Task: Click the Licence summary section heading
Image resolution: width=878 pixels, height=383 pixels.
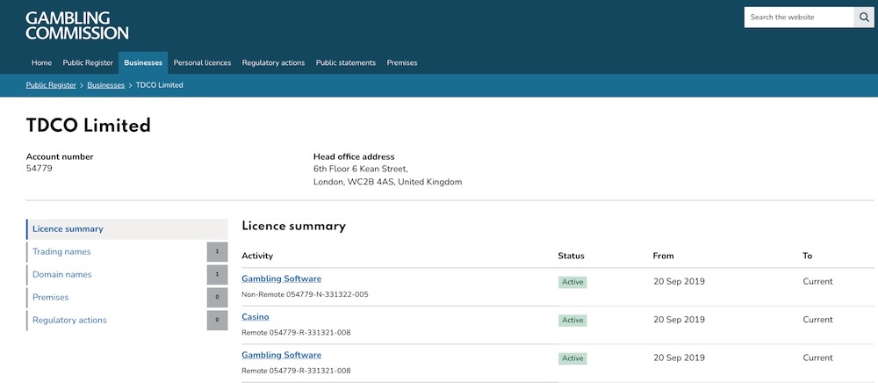Action: click(294, 227)
